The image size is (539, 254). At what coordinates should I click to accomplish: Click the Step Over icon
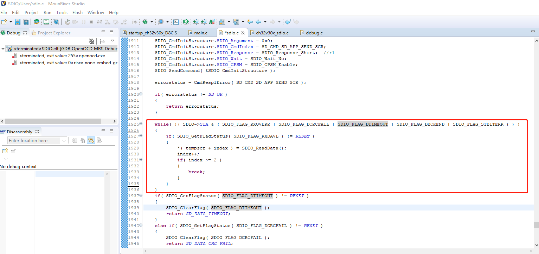(115, 22)
